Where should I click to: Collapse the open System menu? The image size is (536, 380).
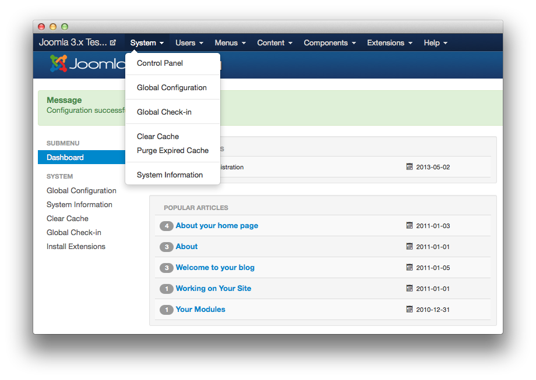[x=147, y=43]
